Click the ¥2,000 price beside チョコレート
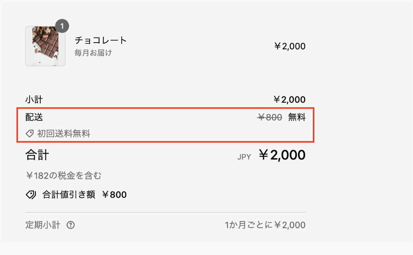The width and height of the screenshot is (413, 255). point(289,47)
